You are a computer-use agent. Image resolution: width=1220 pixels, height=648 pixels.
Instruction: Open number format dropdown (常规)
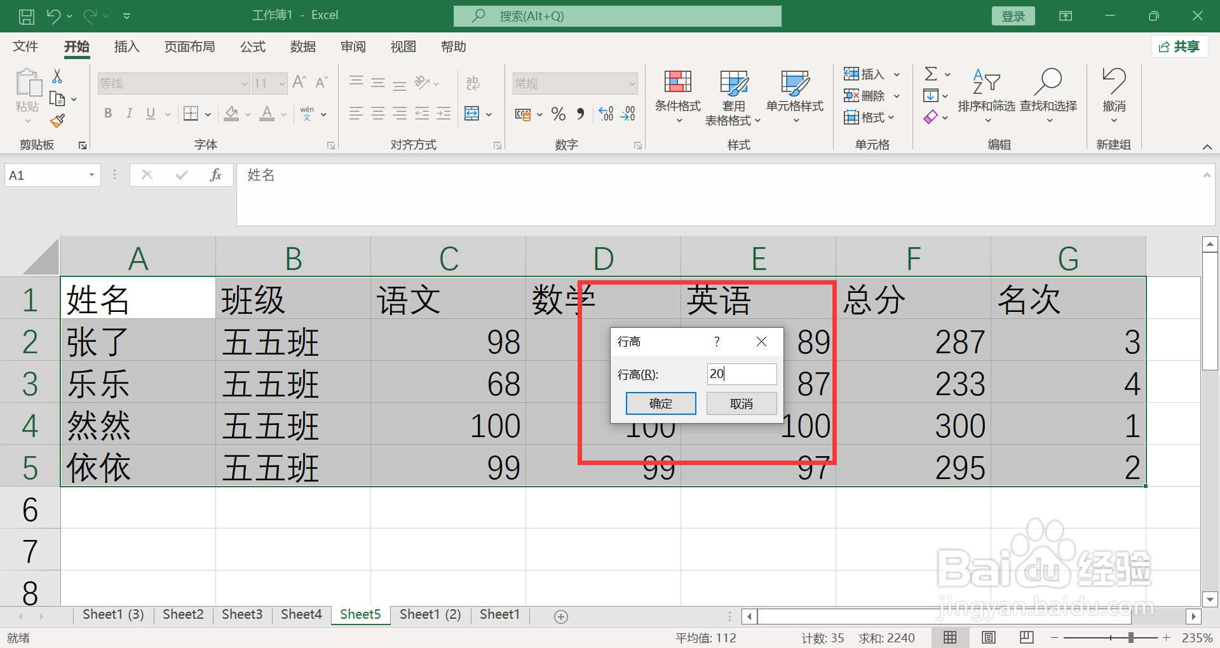click(632, 84)
